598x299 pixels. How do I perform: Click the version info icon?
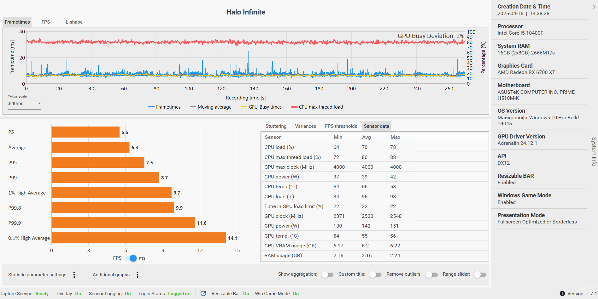pyautogui.click(x=562, y=293)
